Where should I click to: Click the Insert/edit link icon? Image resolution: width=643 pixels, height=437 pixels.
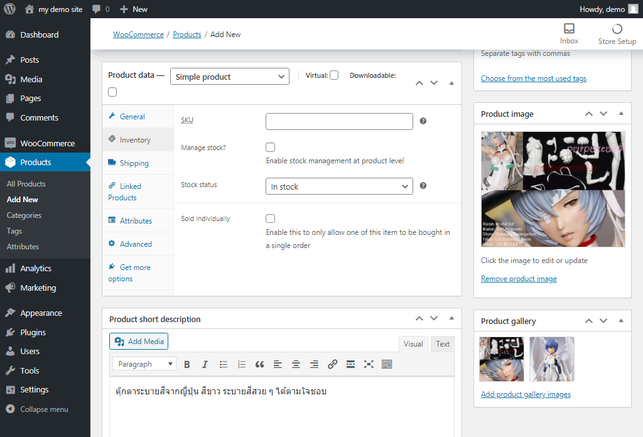click(333, 364)
